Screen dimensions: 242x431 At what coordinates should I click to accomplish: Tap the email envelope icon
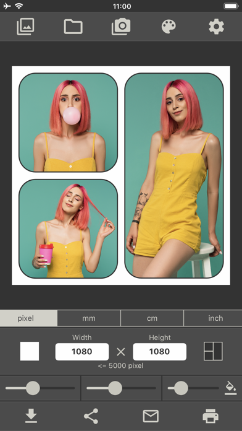[x=151, y=416]
